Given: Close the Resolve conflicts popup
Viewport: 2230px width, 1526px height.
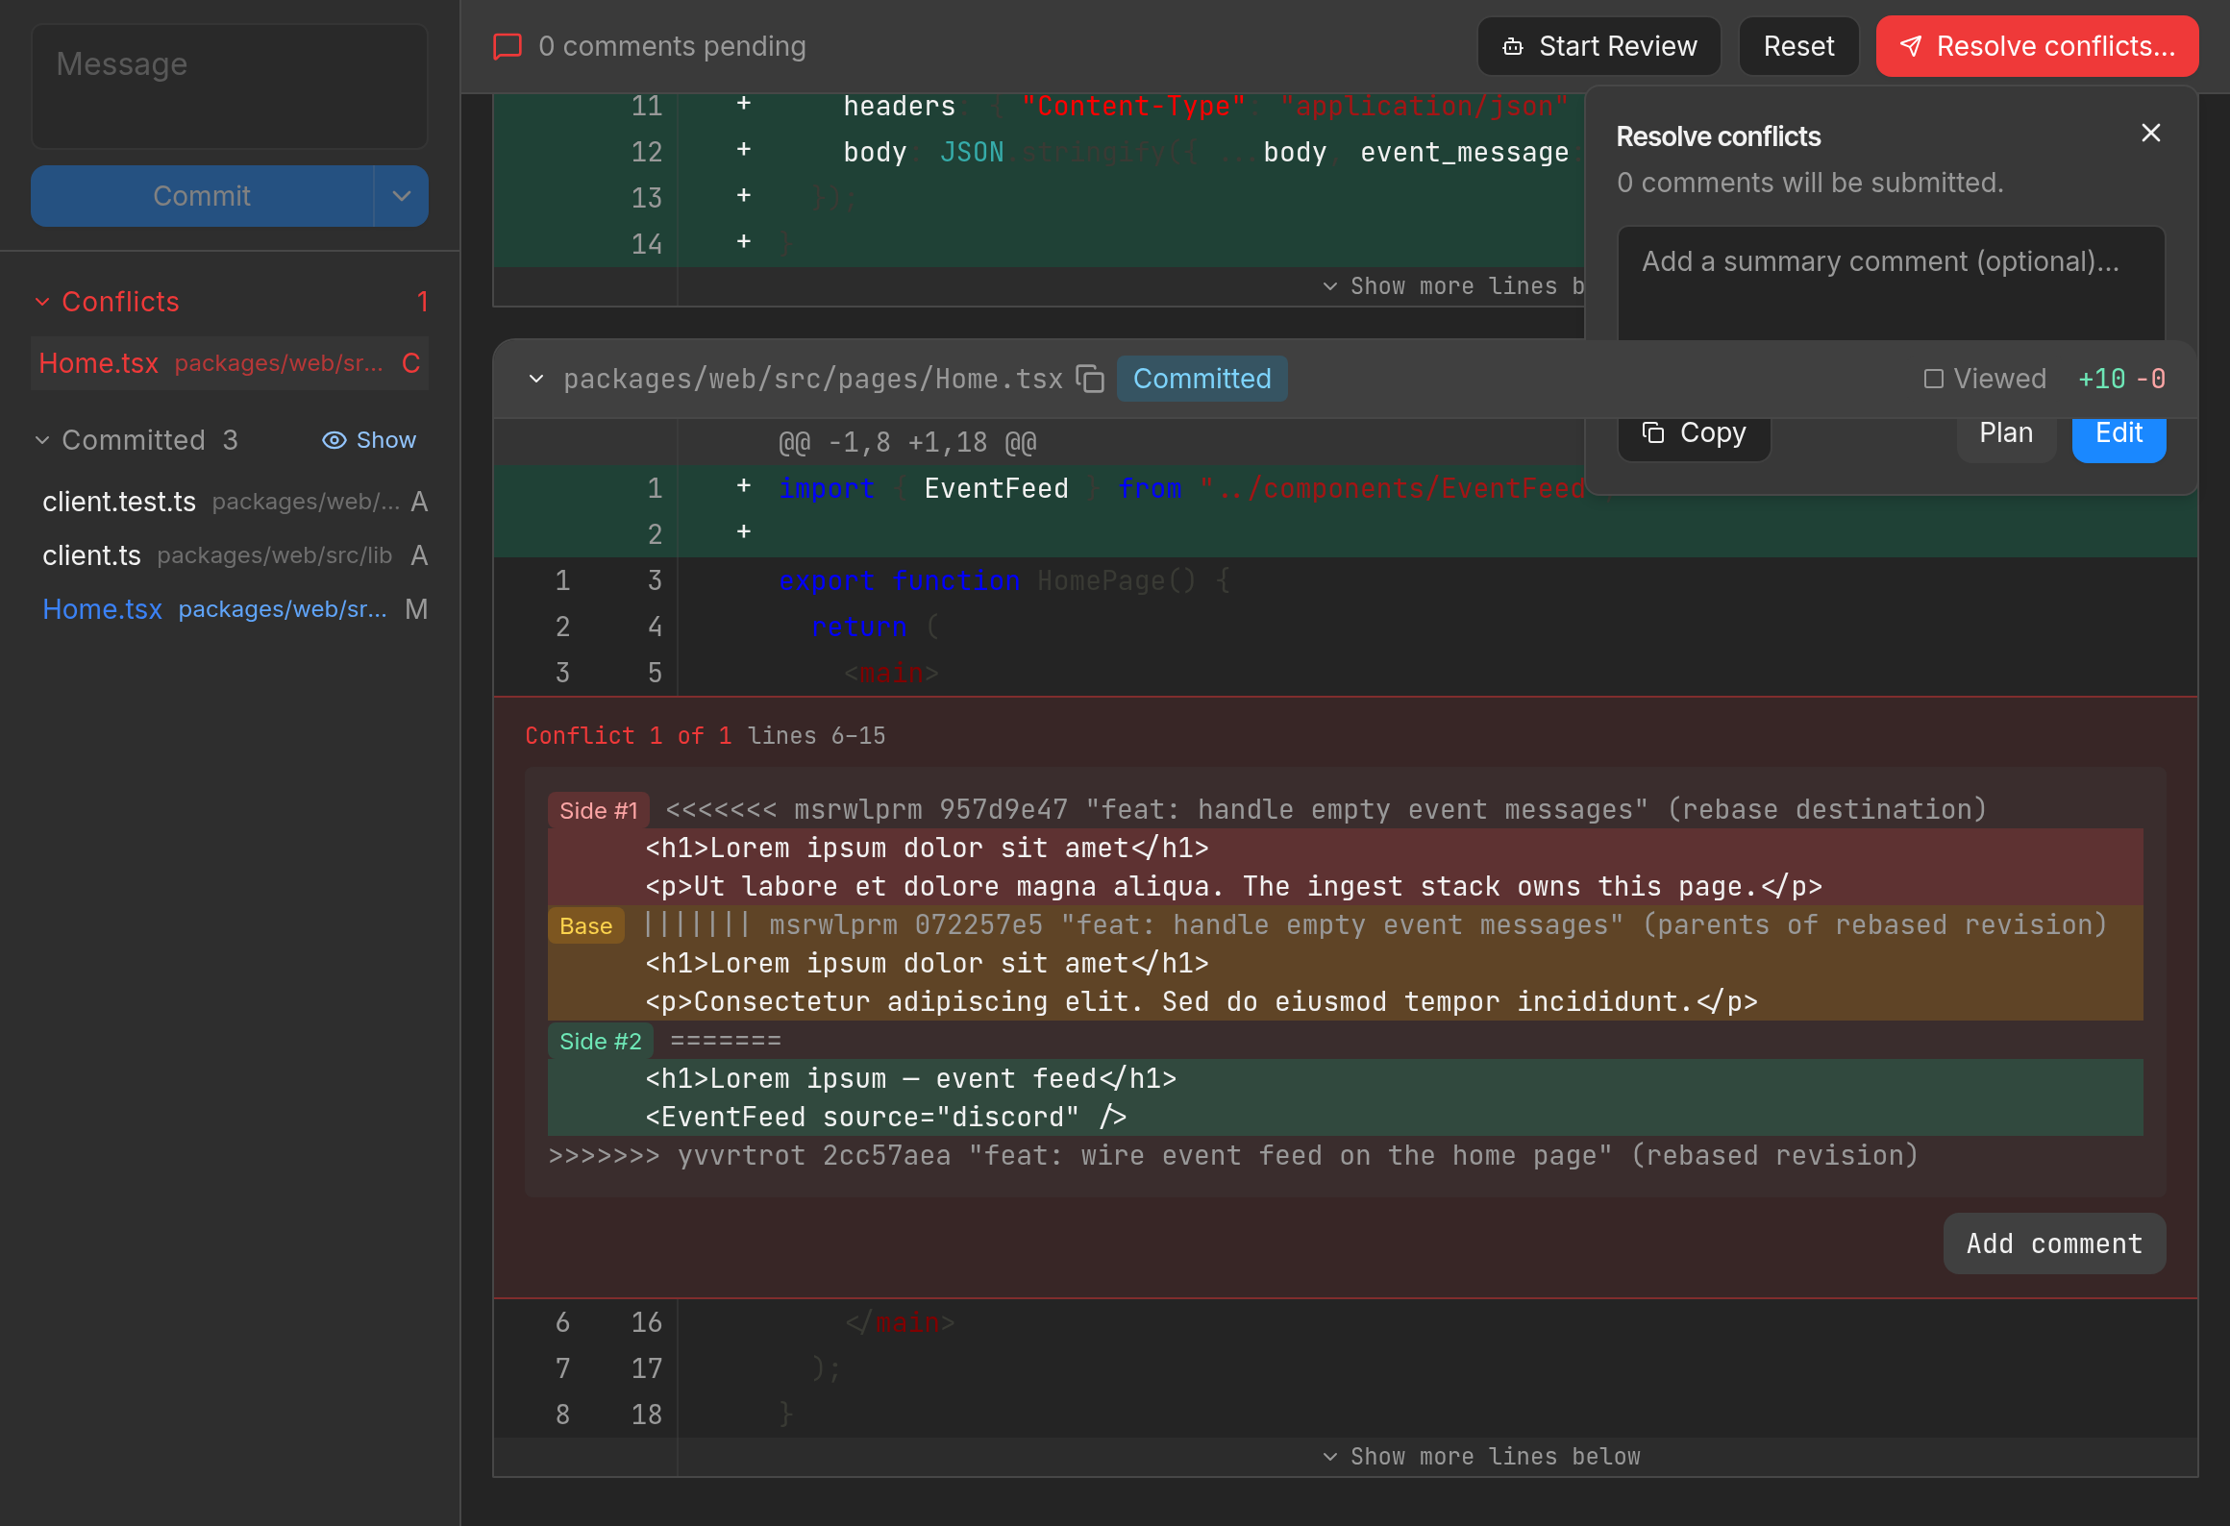Looking at the screenshot, I should tap(2151, 133).
